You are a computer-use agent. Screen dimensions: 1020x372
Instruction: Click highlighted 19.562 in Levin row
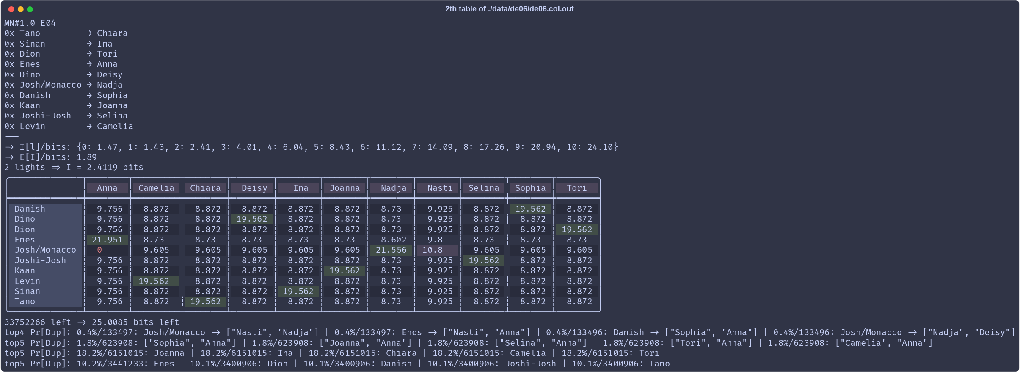pos(156,281)
